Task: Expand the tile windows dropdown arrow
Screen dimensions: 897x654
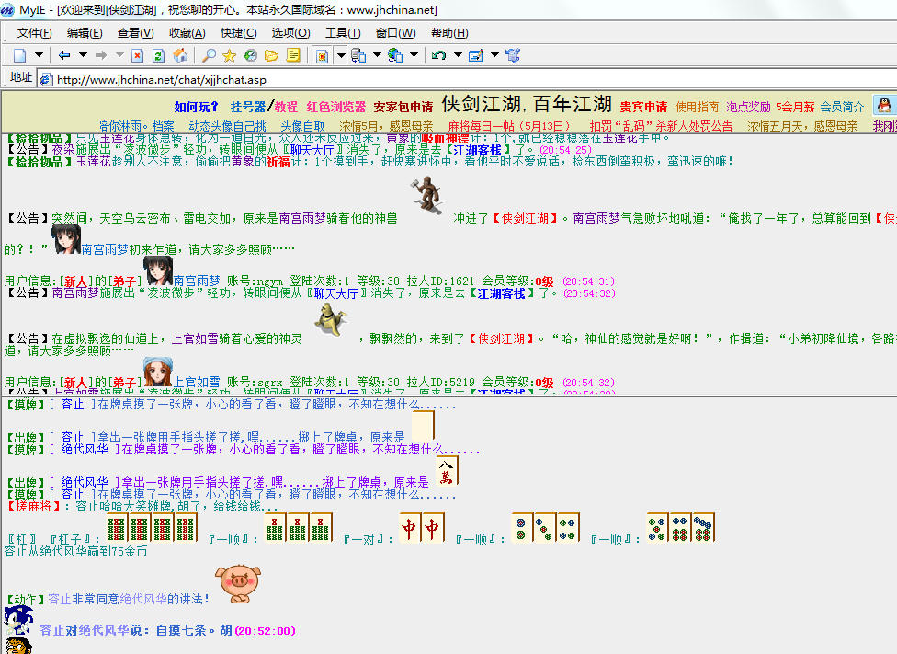Action: tap(377, 55)
